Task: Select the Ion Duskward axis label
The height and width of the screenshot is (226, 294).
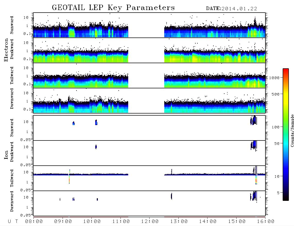Action: [x=12, y=152]
